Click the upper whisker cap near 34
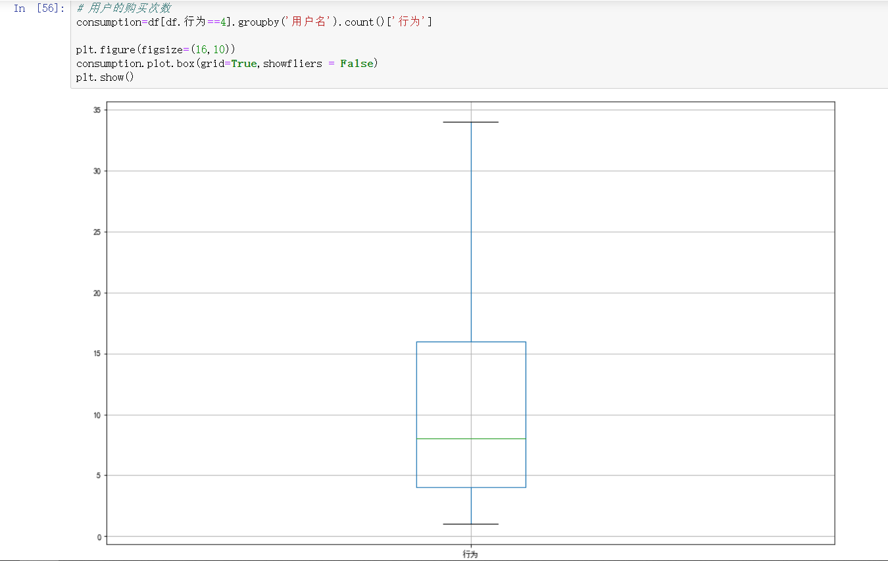 click(x=471, y=122)
